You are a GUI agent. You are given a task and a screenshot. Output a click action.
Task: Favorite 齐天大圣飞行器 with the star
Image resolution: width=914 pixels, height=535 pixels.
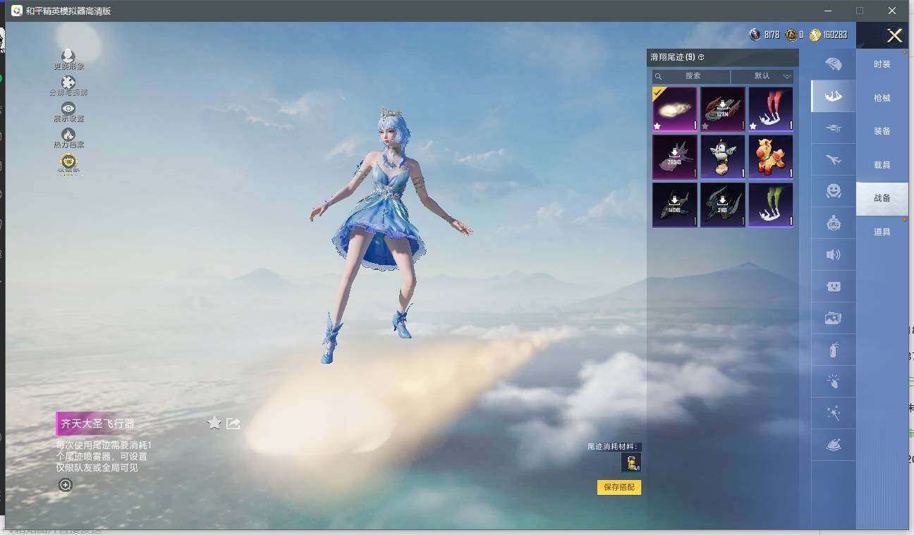214,423
